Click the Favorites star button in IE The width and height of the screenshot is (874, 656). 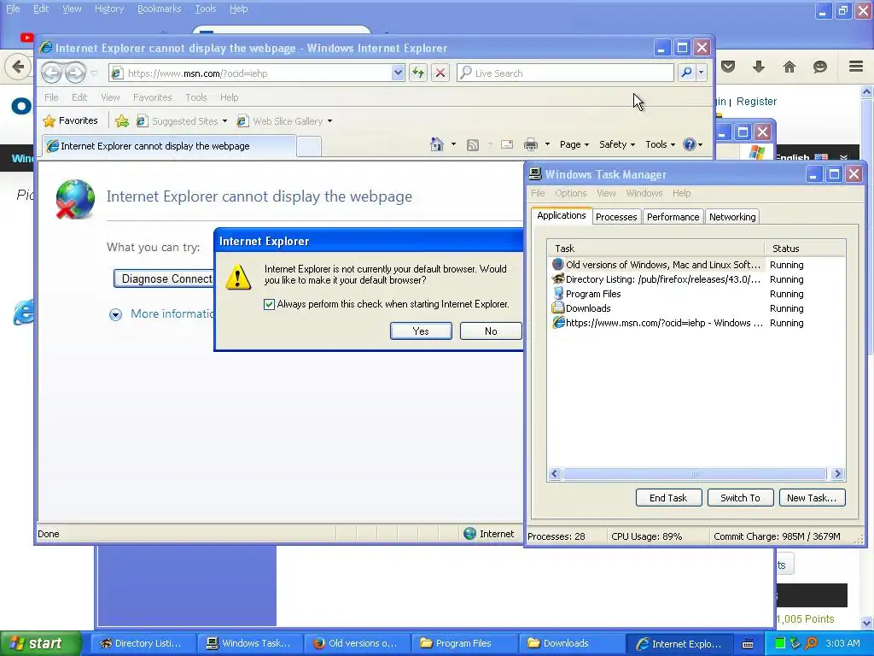click(71, 121)
